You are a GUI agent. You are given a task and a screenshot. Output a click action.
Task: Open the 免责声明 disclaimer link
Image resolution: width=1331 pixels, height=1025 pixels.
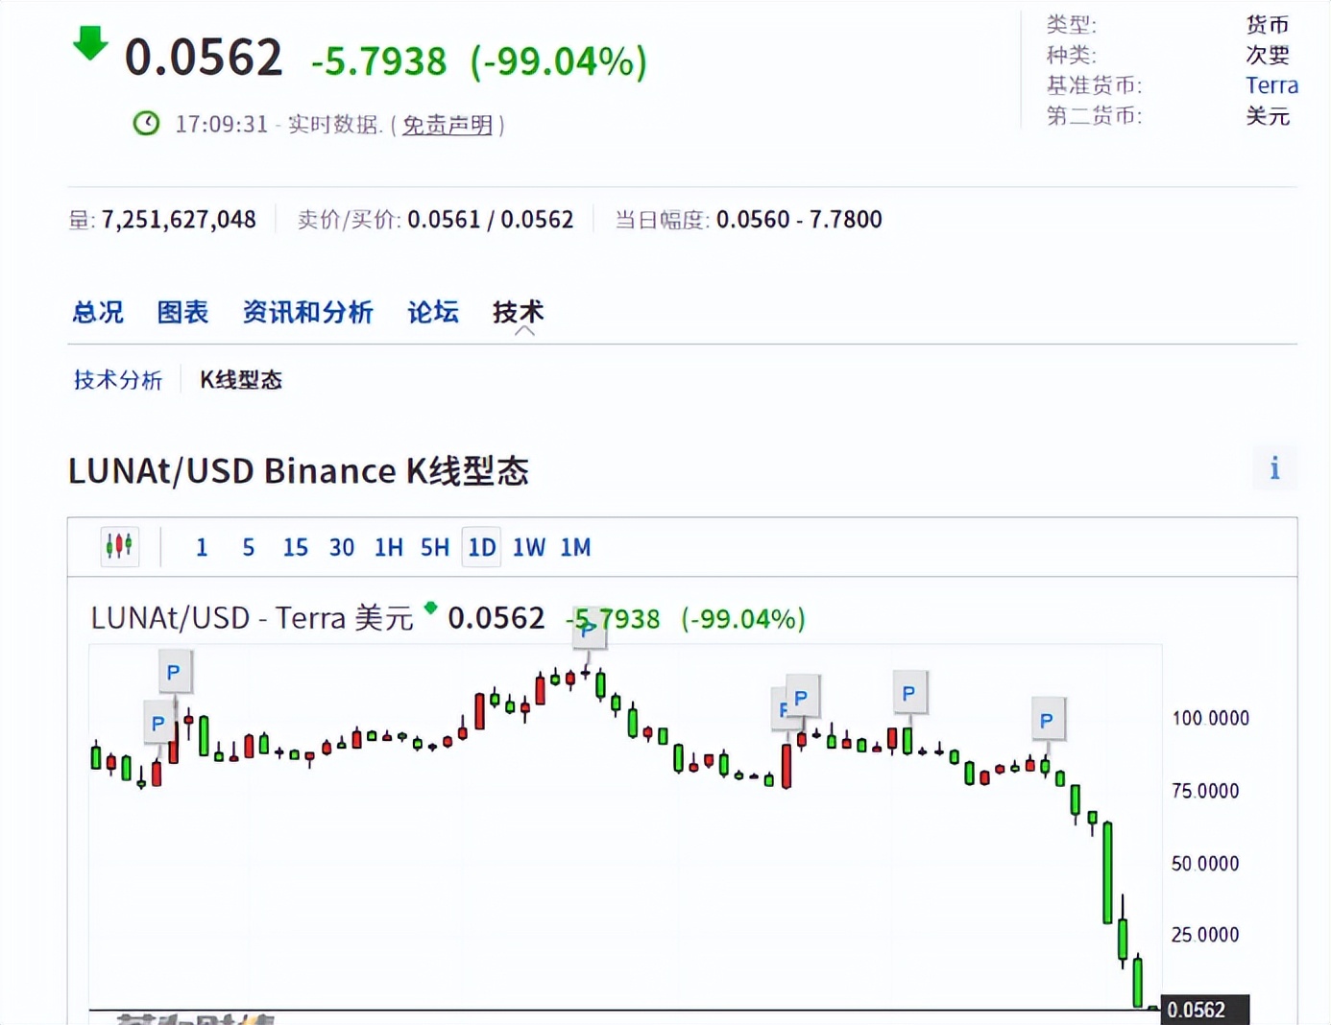pos(447,125)
